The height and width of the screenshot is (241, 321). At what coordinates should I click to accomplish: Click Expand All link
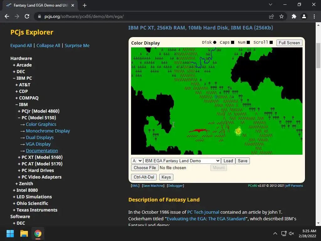(21, 46)
